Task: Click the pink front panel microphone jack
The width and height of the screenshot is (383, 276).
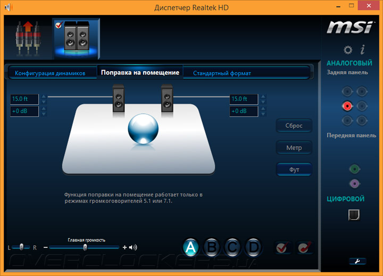Action: click(354, 183)
